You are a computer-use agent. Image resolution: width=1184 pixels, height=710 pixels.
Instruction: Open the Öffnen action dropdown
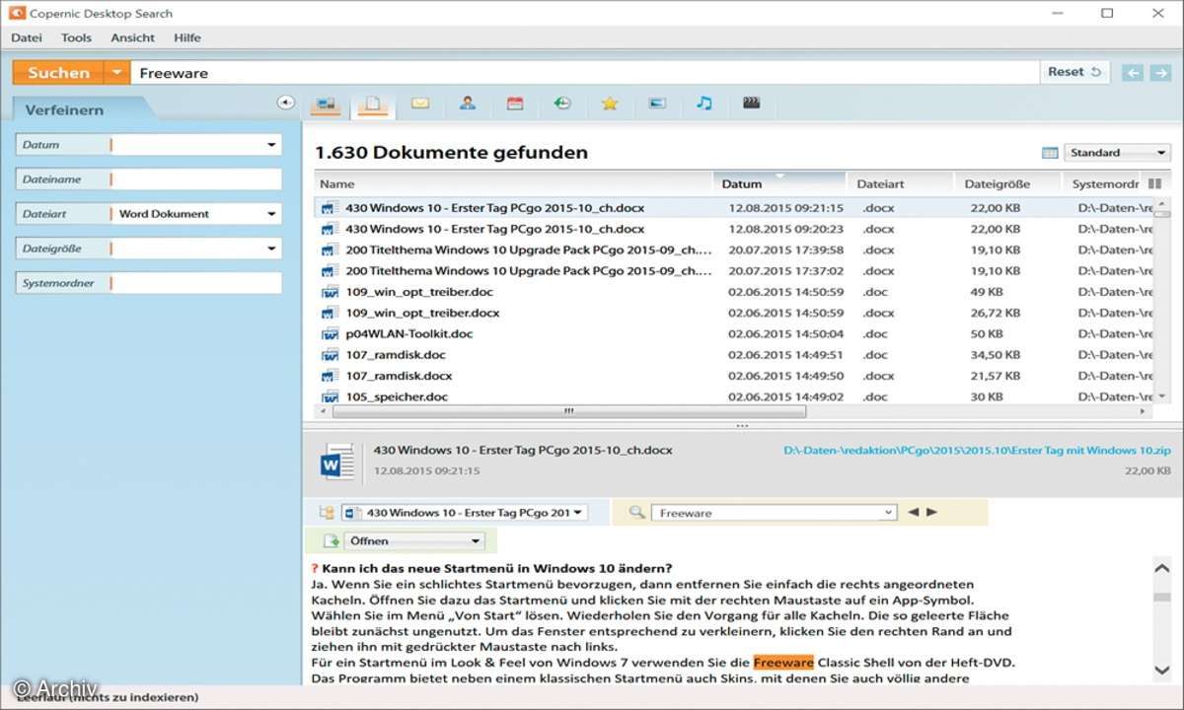414,540
